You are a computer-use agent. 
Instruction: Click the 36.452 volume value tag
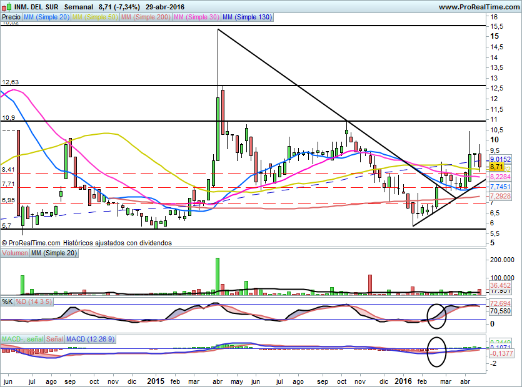pyautogui.click(x=500, y=285)
